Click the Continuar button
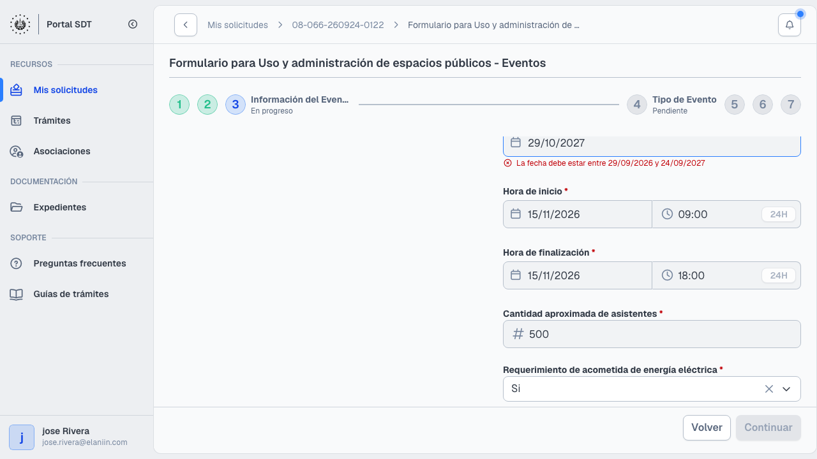 [x=768, y=428]
